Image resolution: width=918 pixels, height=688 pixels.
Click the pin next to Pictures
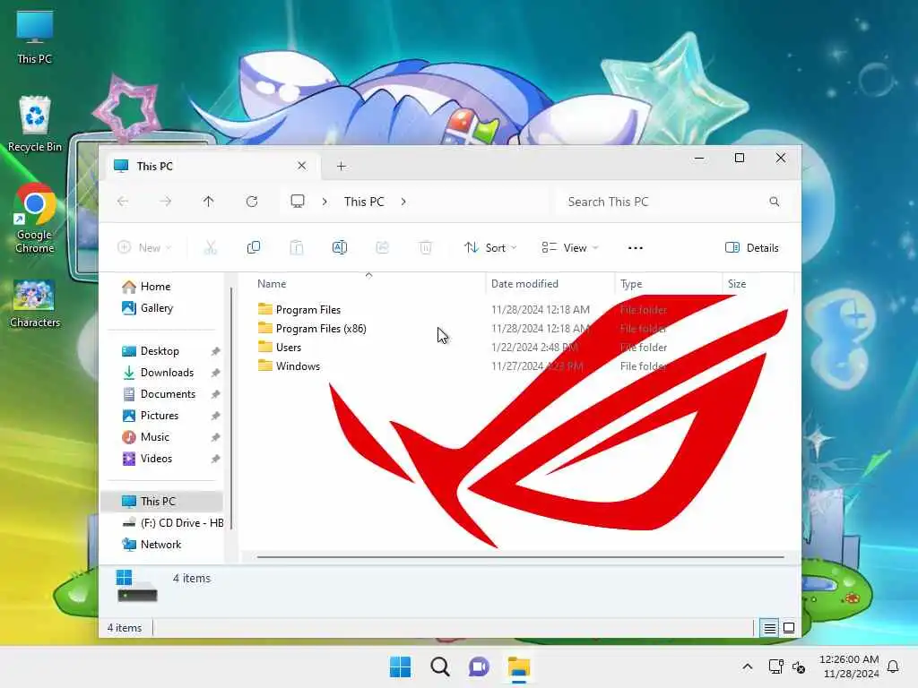(x=215, y=416)
